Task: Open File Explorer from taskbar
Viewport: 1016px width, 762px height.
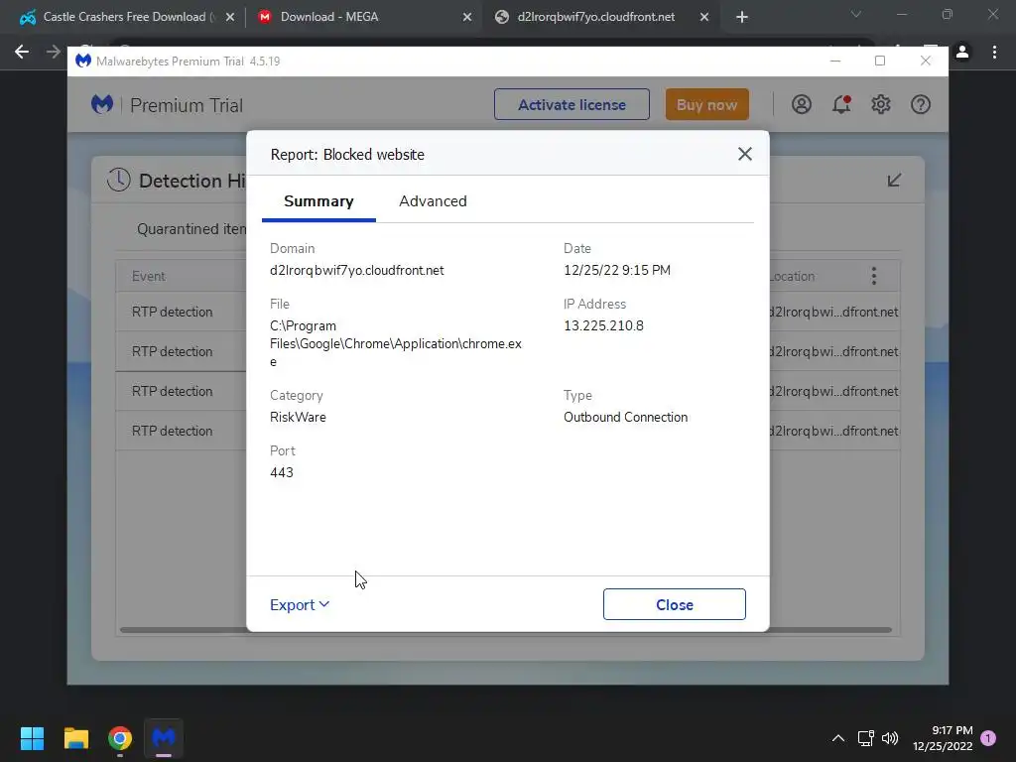Action: click(75, 738)
